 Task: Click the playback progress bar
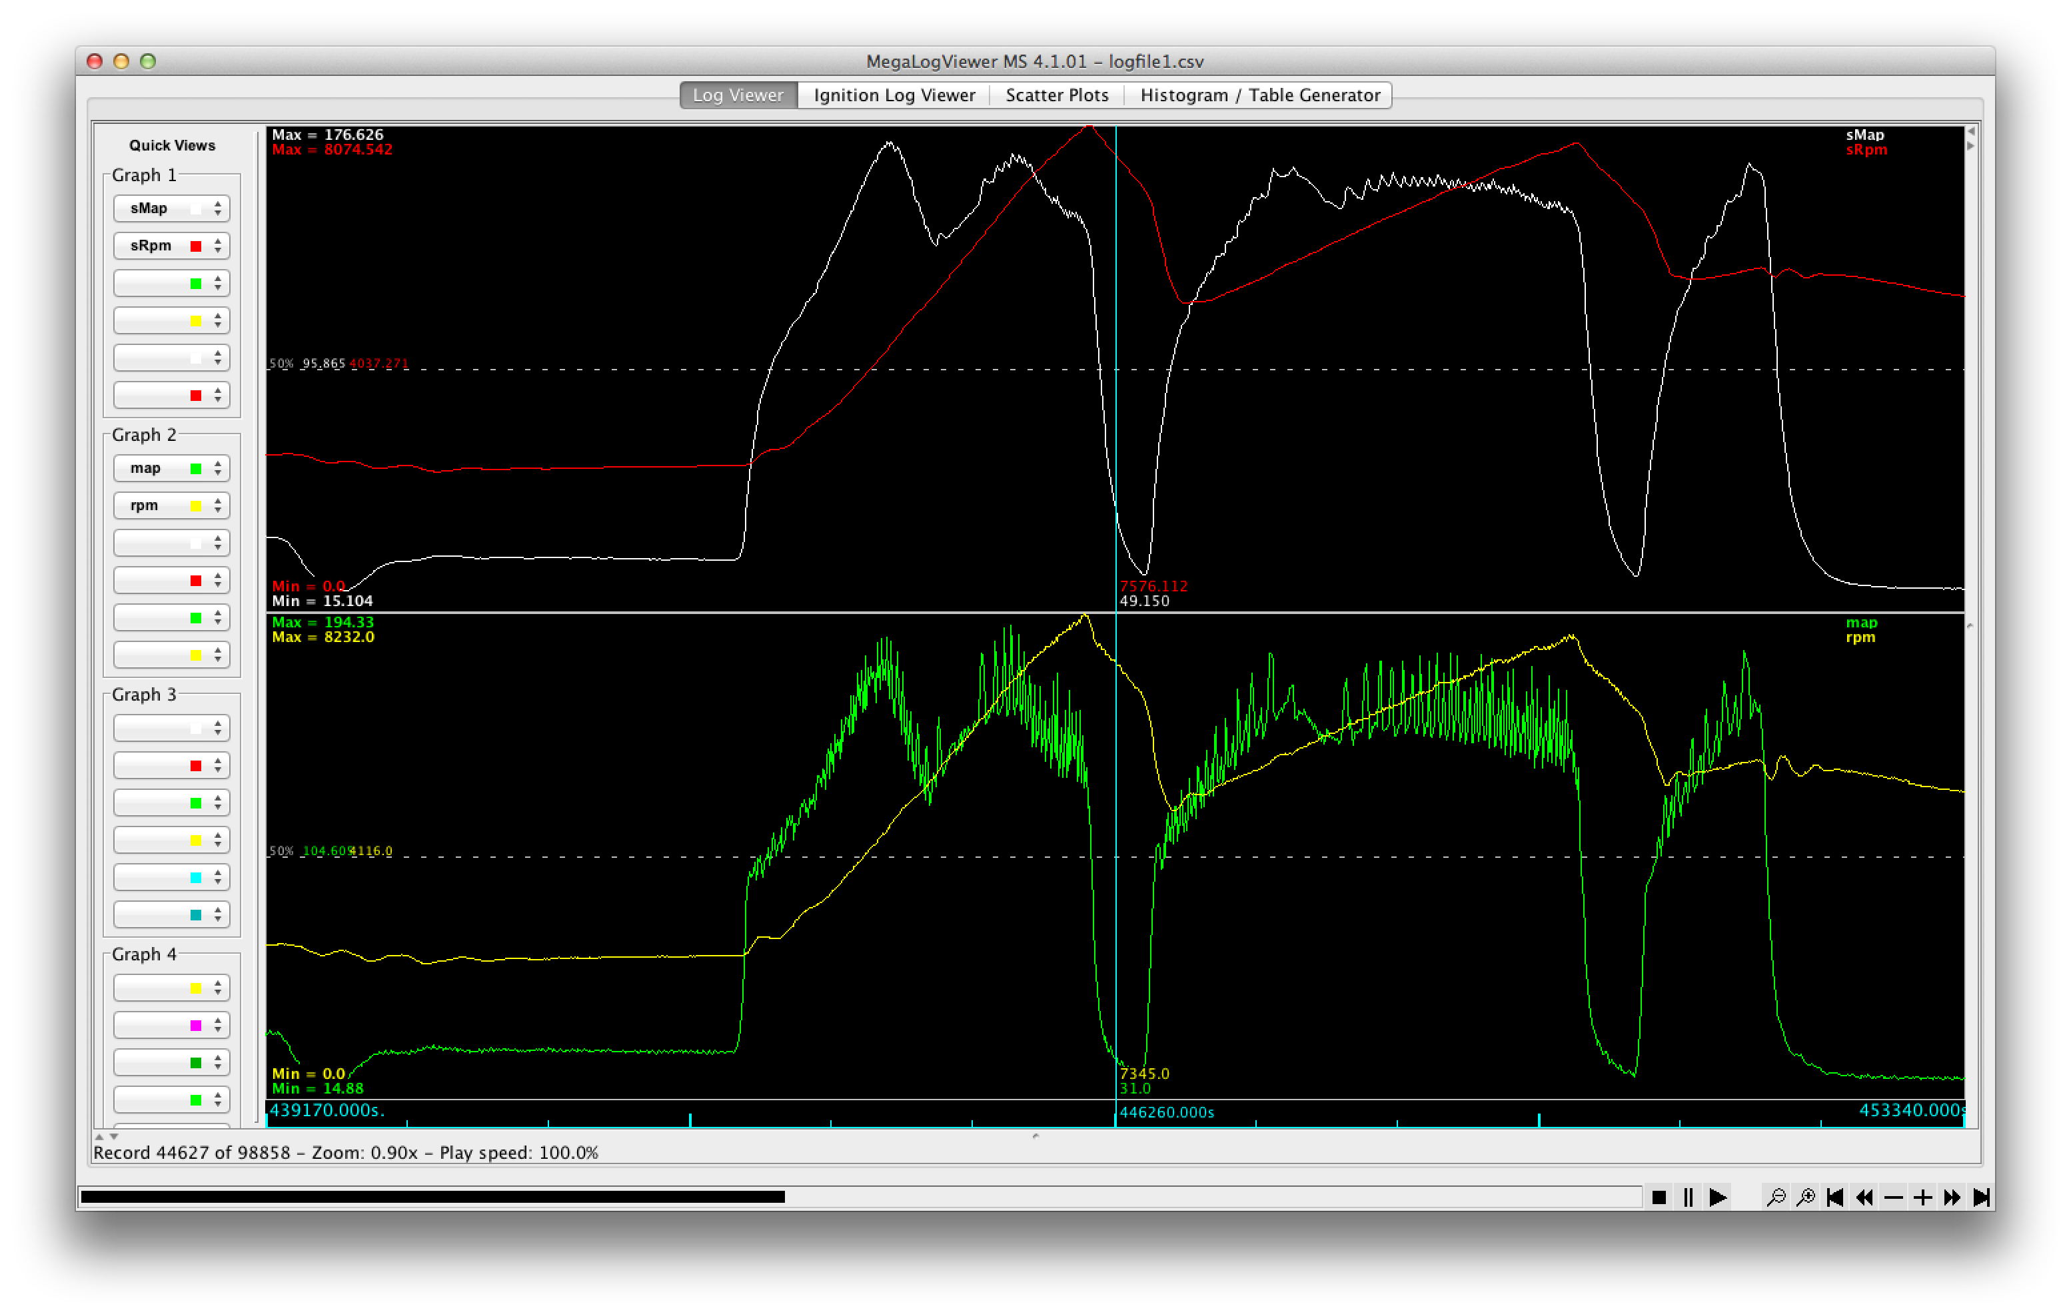861,1197
